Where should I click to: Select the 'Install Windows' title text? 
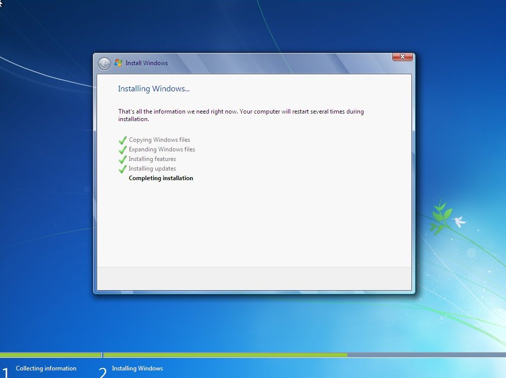147,63
